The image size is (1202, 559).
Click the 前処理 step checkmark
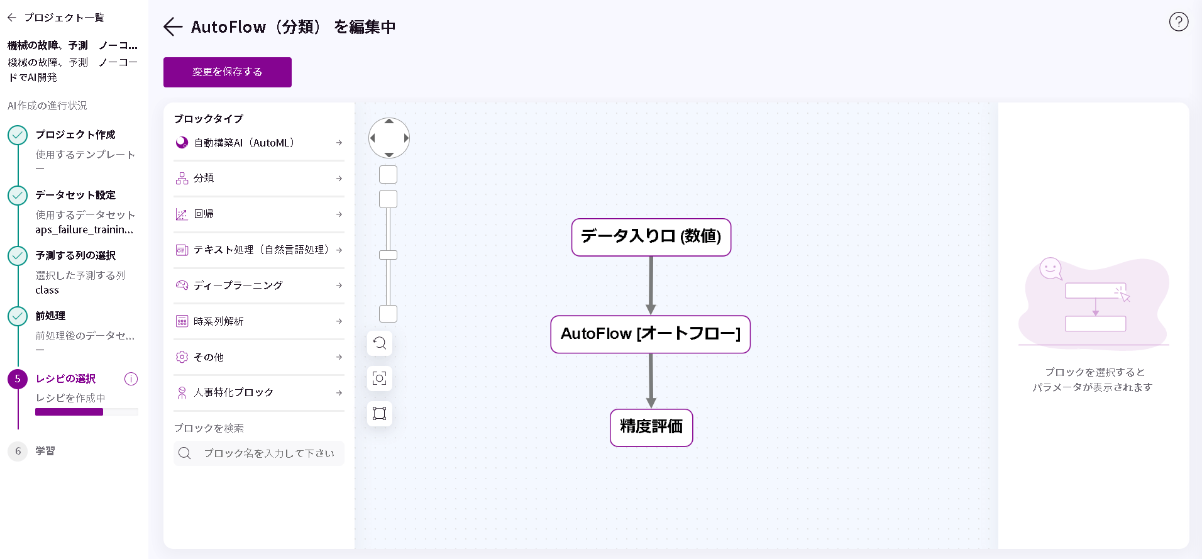tap(18, 316)
